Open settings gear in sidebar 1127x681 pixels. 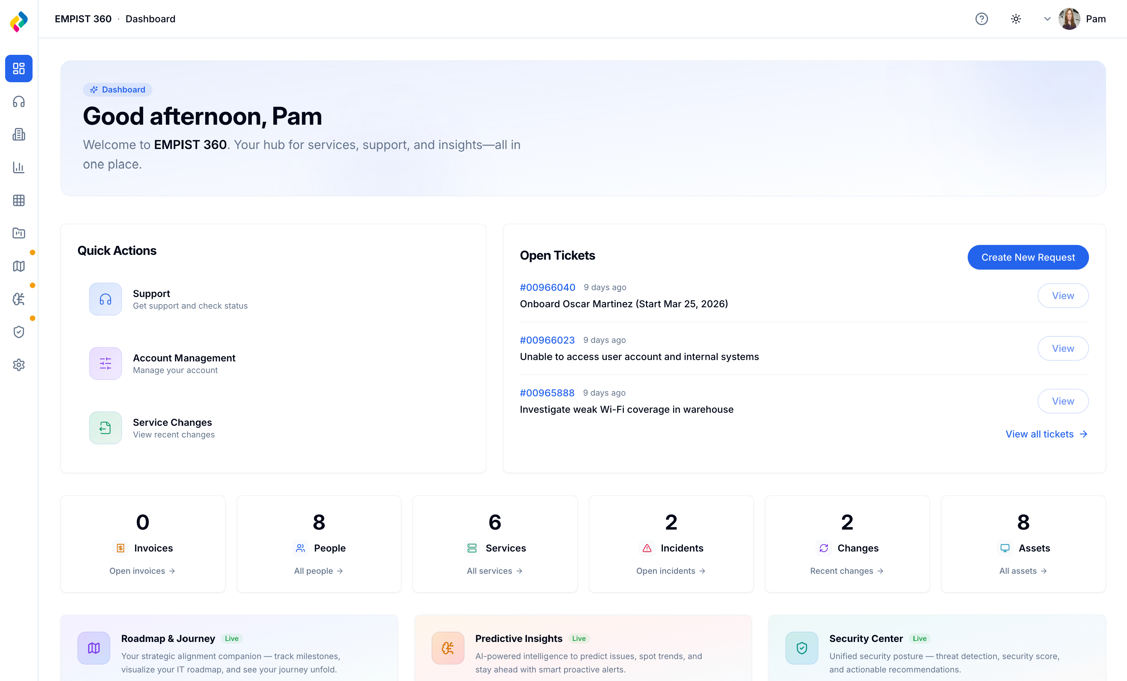[x=19, y=365]
